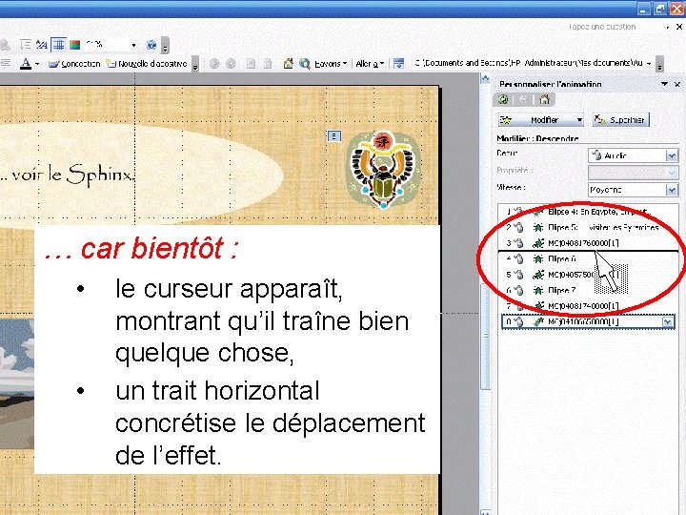
Task: Click the scroll-up arrow beside the task pane
Action: tap(485, 79)
